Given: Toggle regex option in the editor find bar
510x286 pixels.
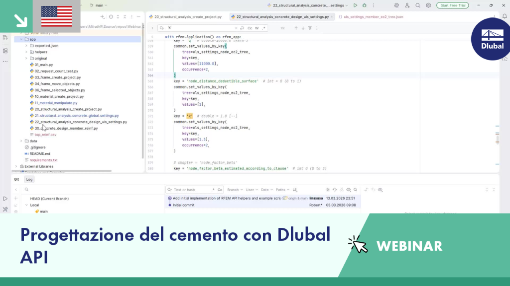Looking at the screenshot, I should (264, 28).
